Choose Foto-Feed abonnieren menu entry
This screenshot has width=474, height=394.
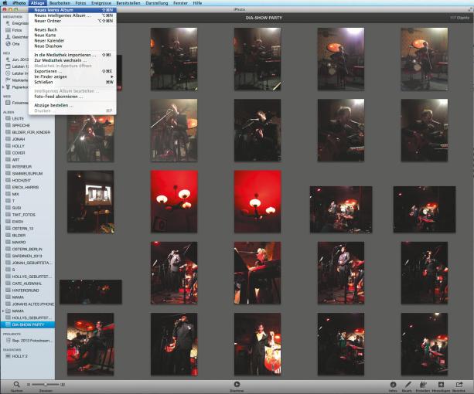[x=72, y=97]
